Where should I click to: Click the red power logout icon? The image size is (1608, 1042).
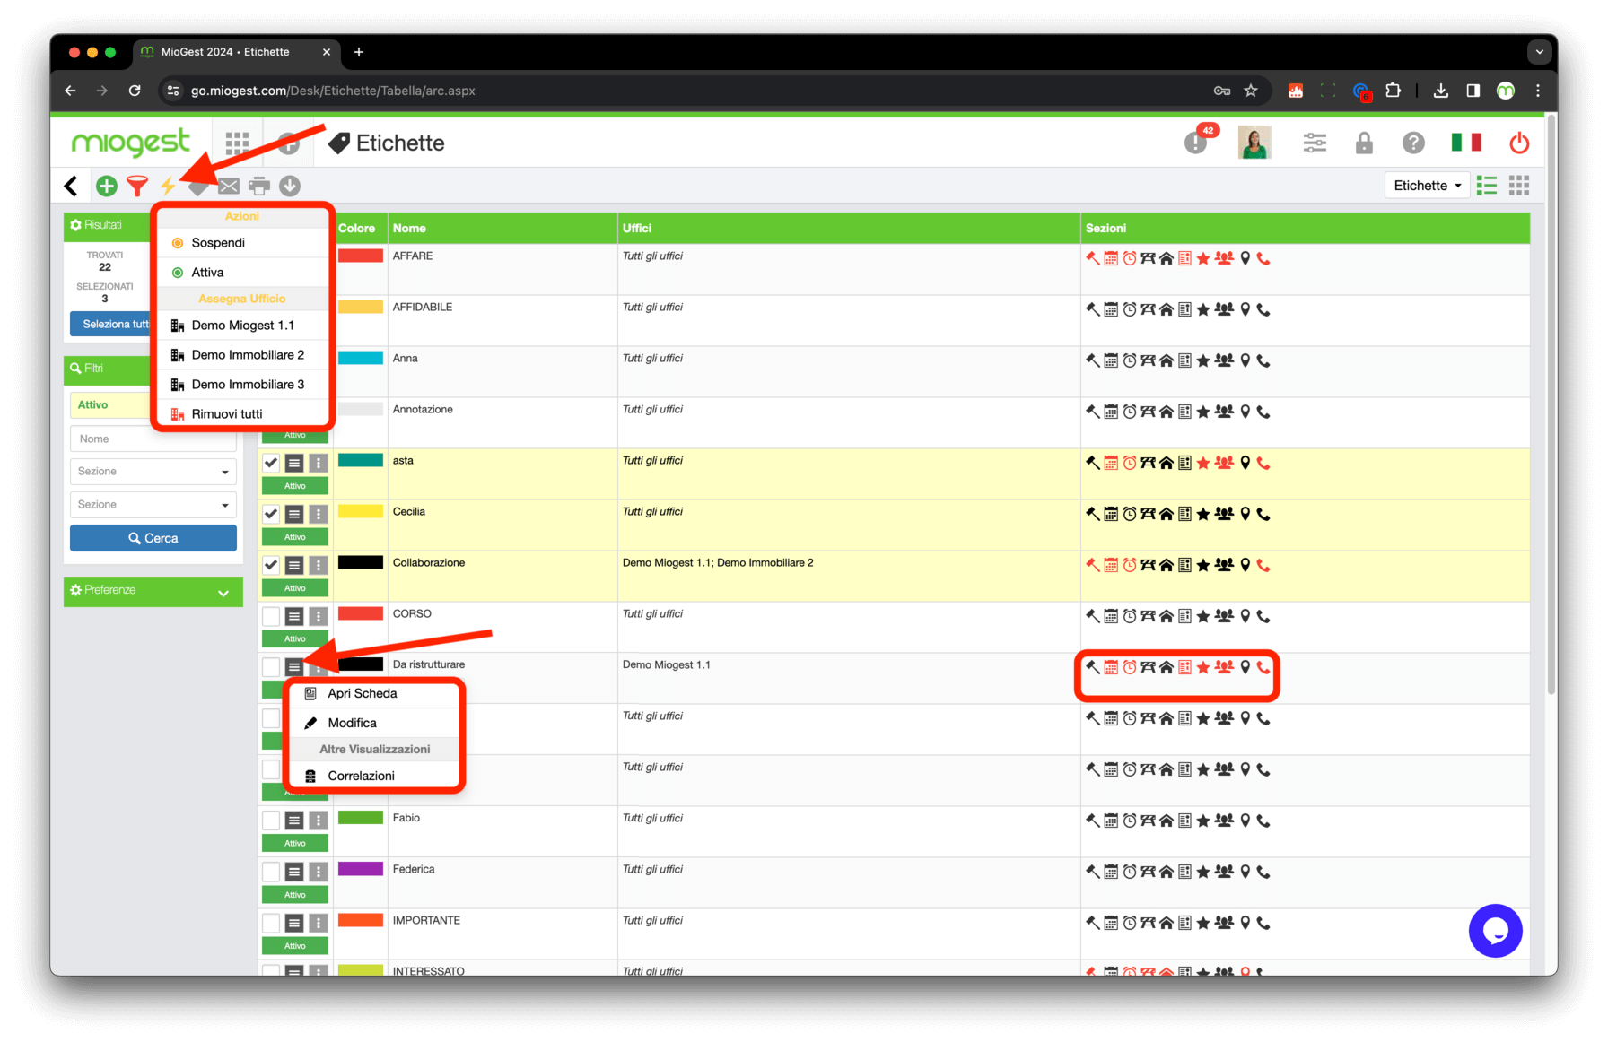click(x=1519, y=143)
